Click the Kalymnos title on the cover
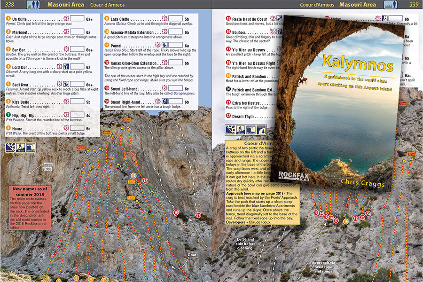Viewport: 423px width, 282px height. tap(358, 63)
